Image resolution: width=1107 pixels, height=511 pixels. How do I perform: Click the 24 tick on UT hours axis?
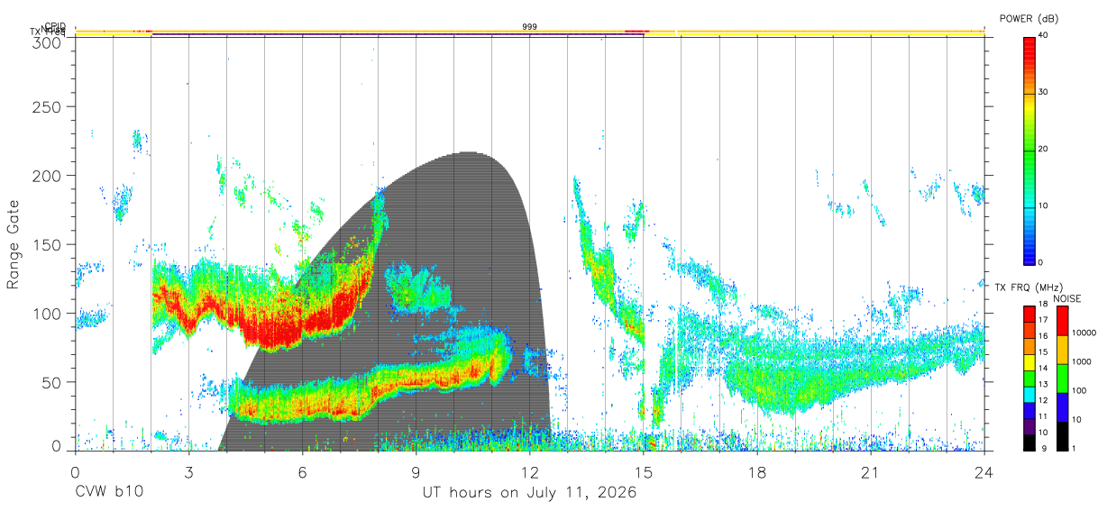click(x=983, y=471)
